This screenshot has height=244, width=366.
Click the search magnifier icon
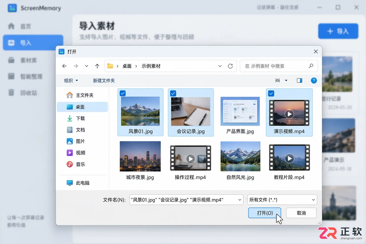tap(311, 66)
